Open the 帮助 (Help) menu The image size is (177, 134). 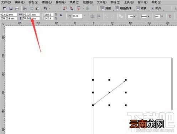[156, 2]
